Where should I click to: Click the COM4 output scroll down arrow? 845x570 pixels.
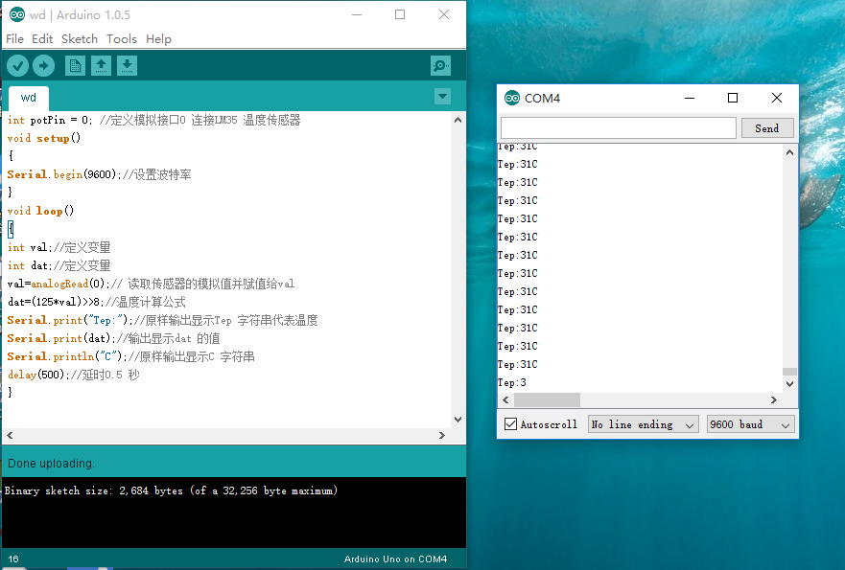pos(789,384)
